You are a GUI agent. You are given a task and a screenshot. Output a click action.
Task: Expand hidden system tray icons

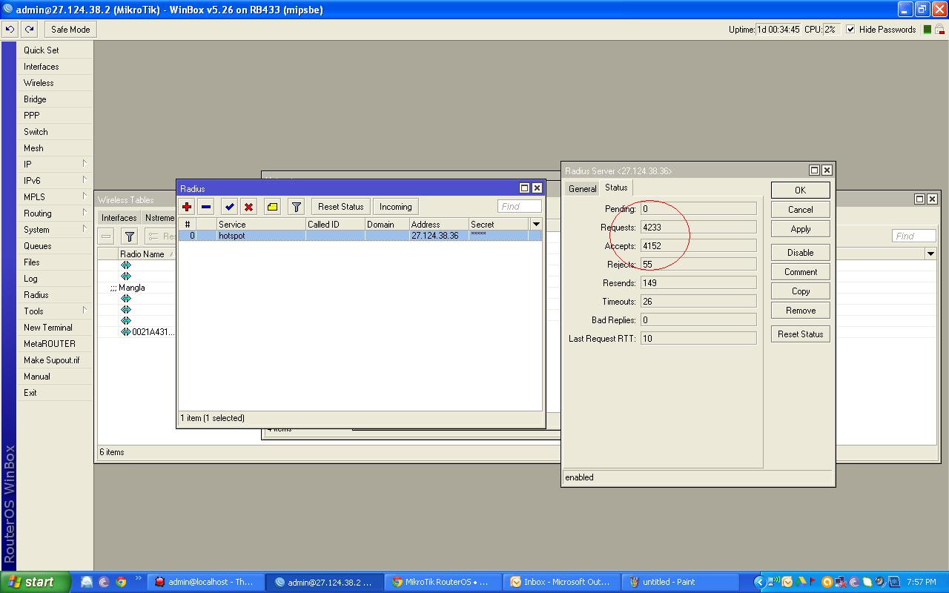coord(759,582)
